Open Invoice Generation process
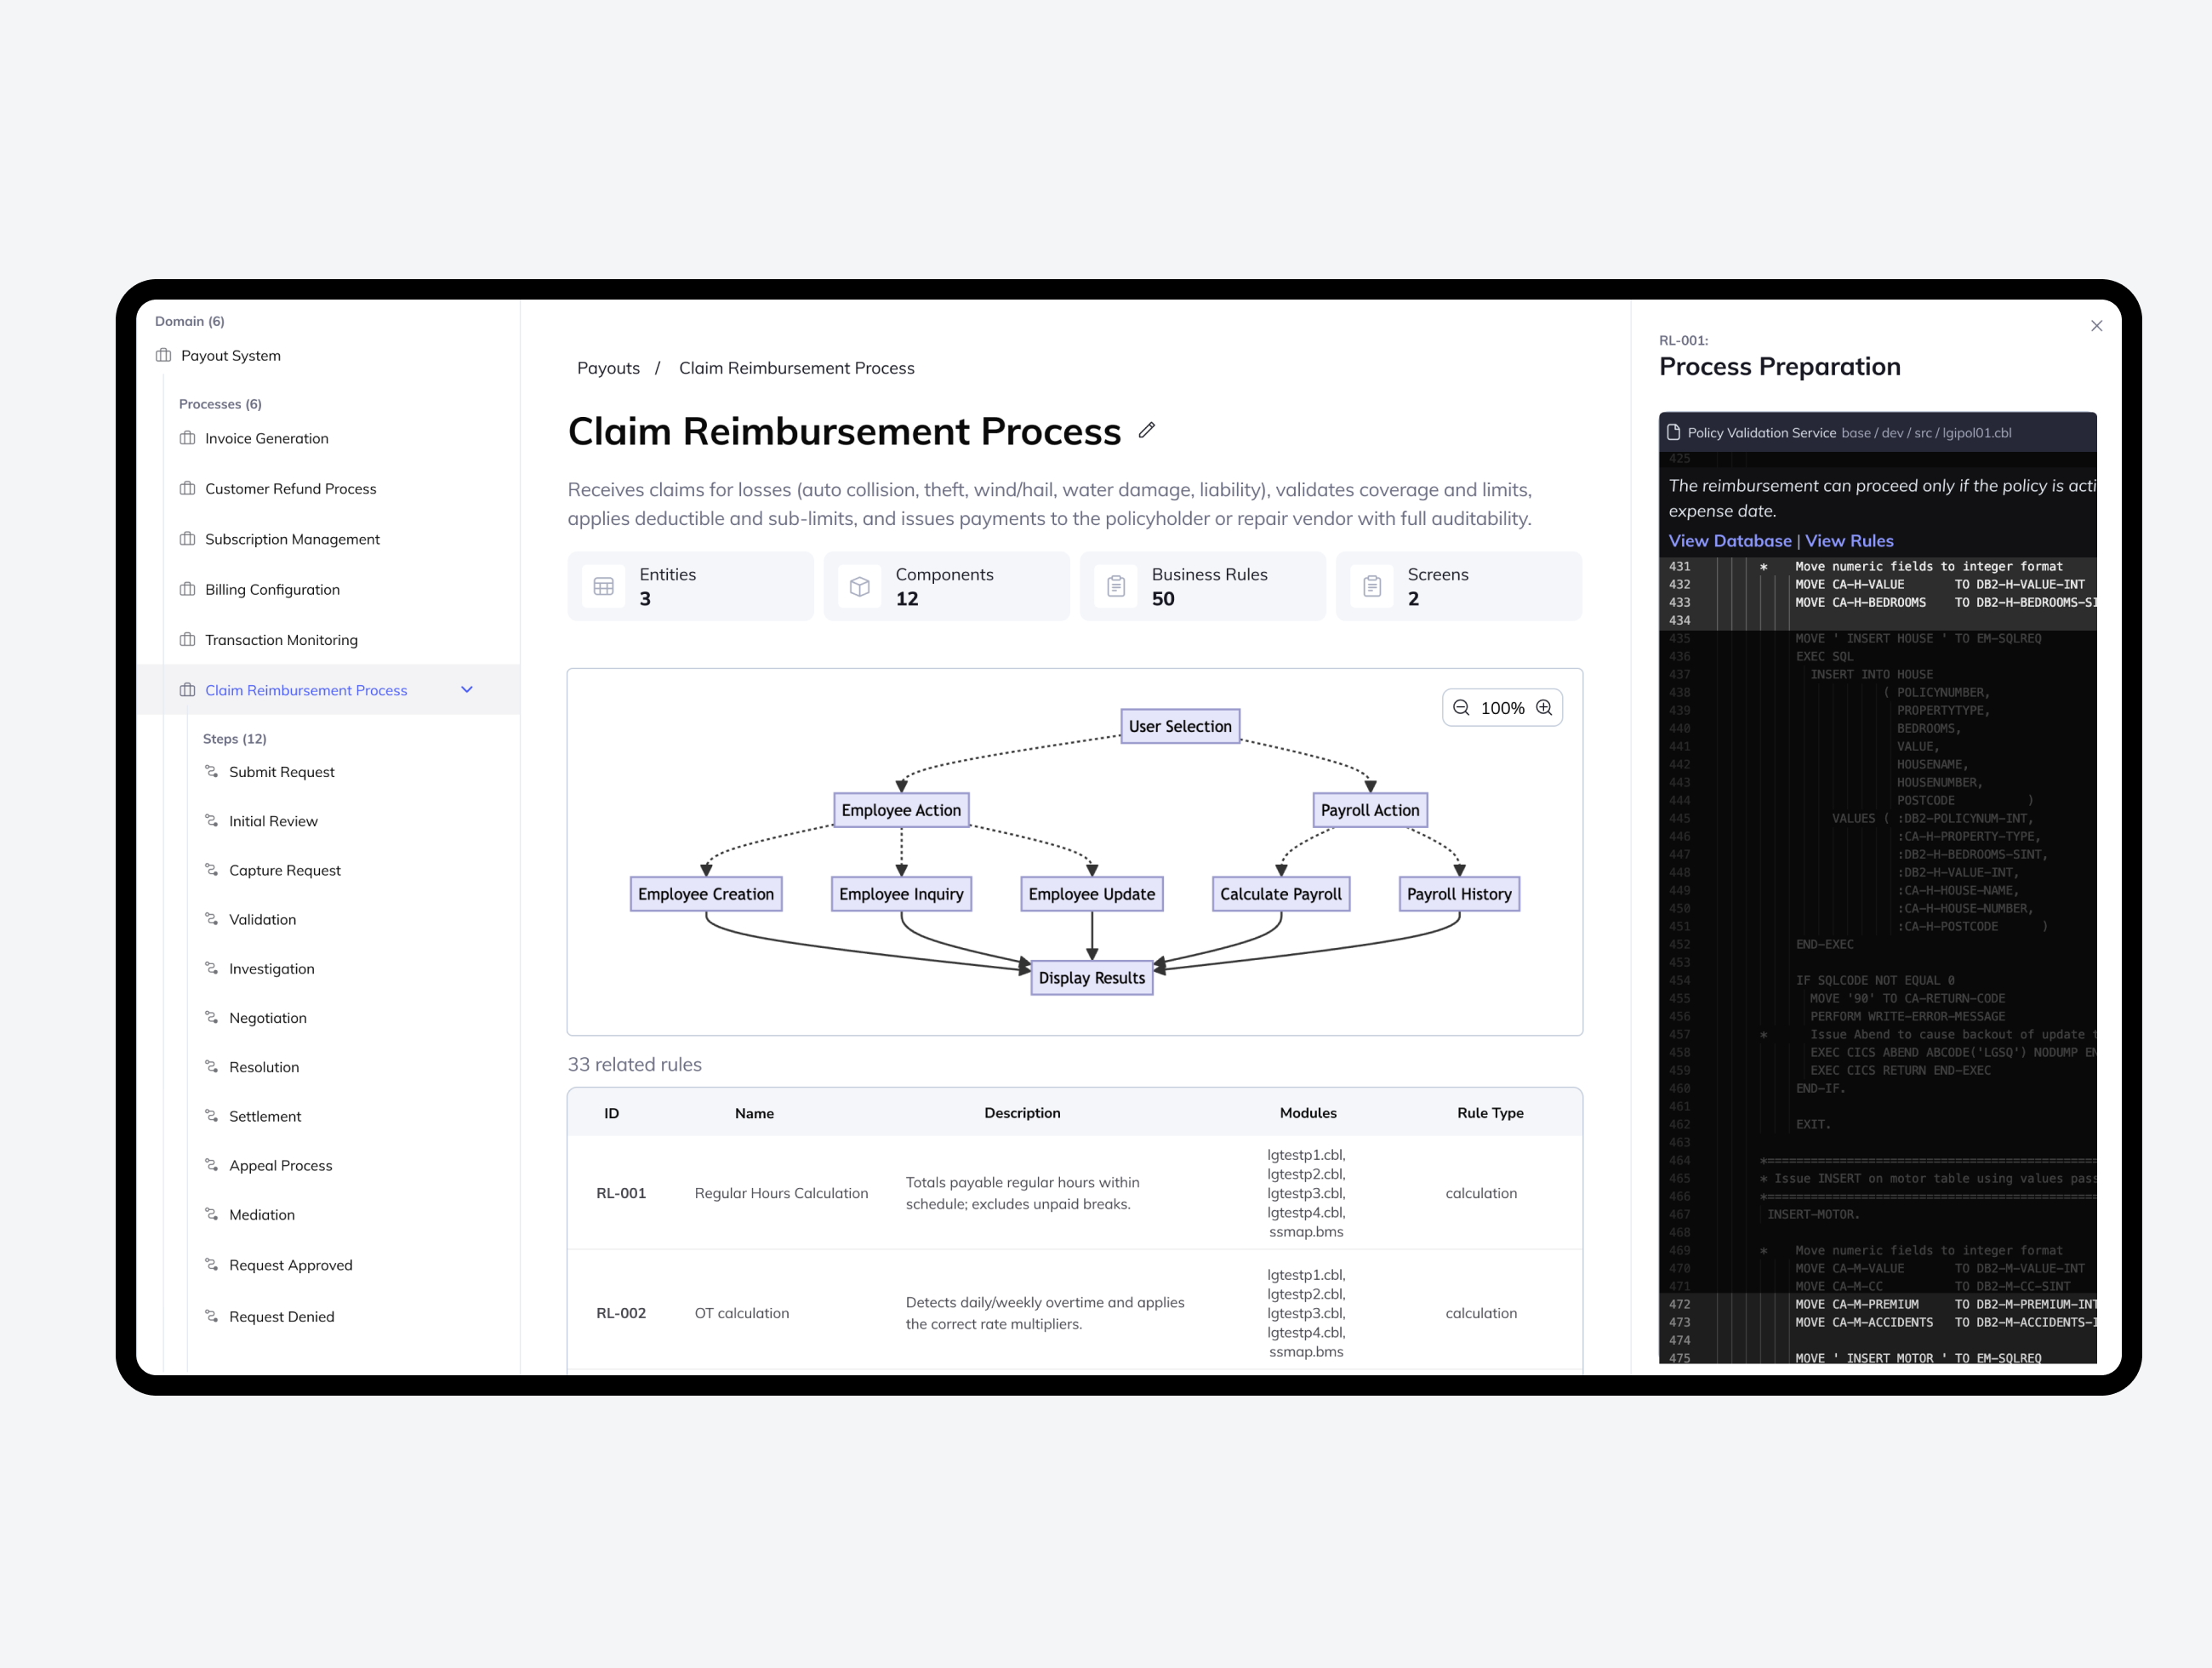Image resolution: width=2212 pixels, height=1668 pixels. (x=266, y=439)
